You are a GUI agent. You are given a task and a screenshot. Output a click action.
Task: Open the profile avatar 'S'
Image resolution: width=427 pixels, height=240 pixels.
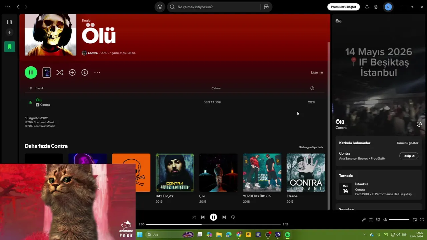(x=388, y=7)
